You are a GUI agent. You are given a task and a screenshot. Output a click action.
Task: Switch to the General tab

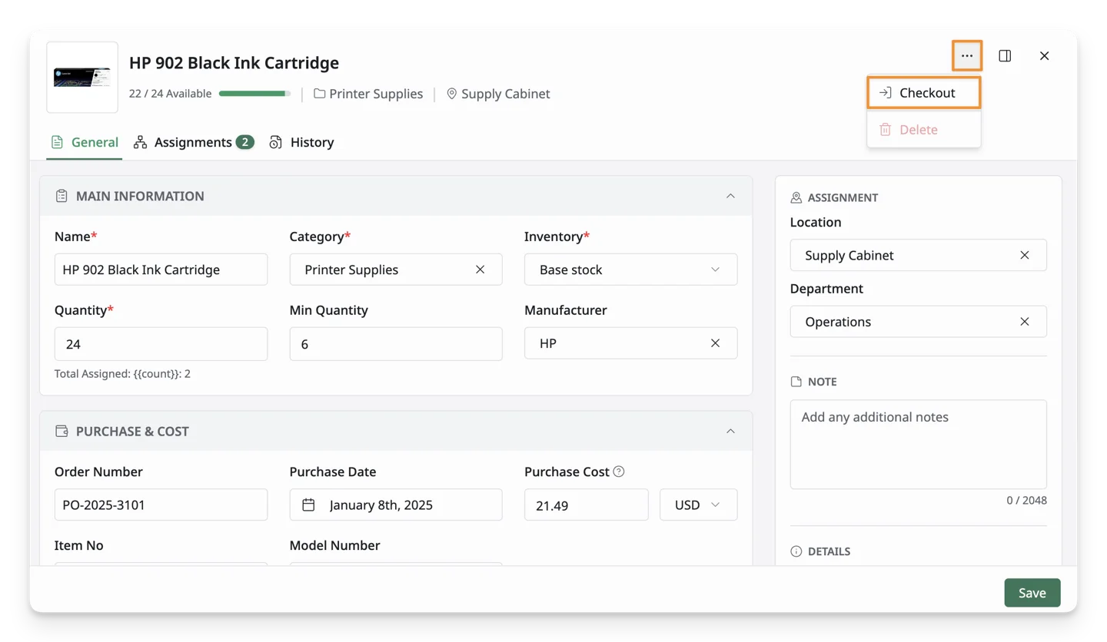[85, 142]
